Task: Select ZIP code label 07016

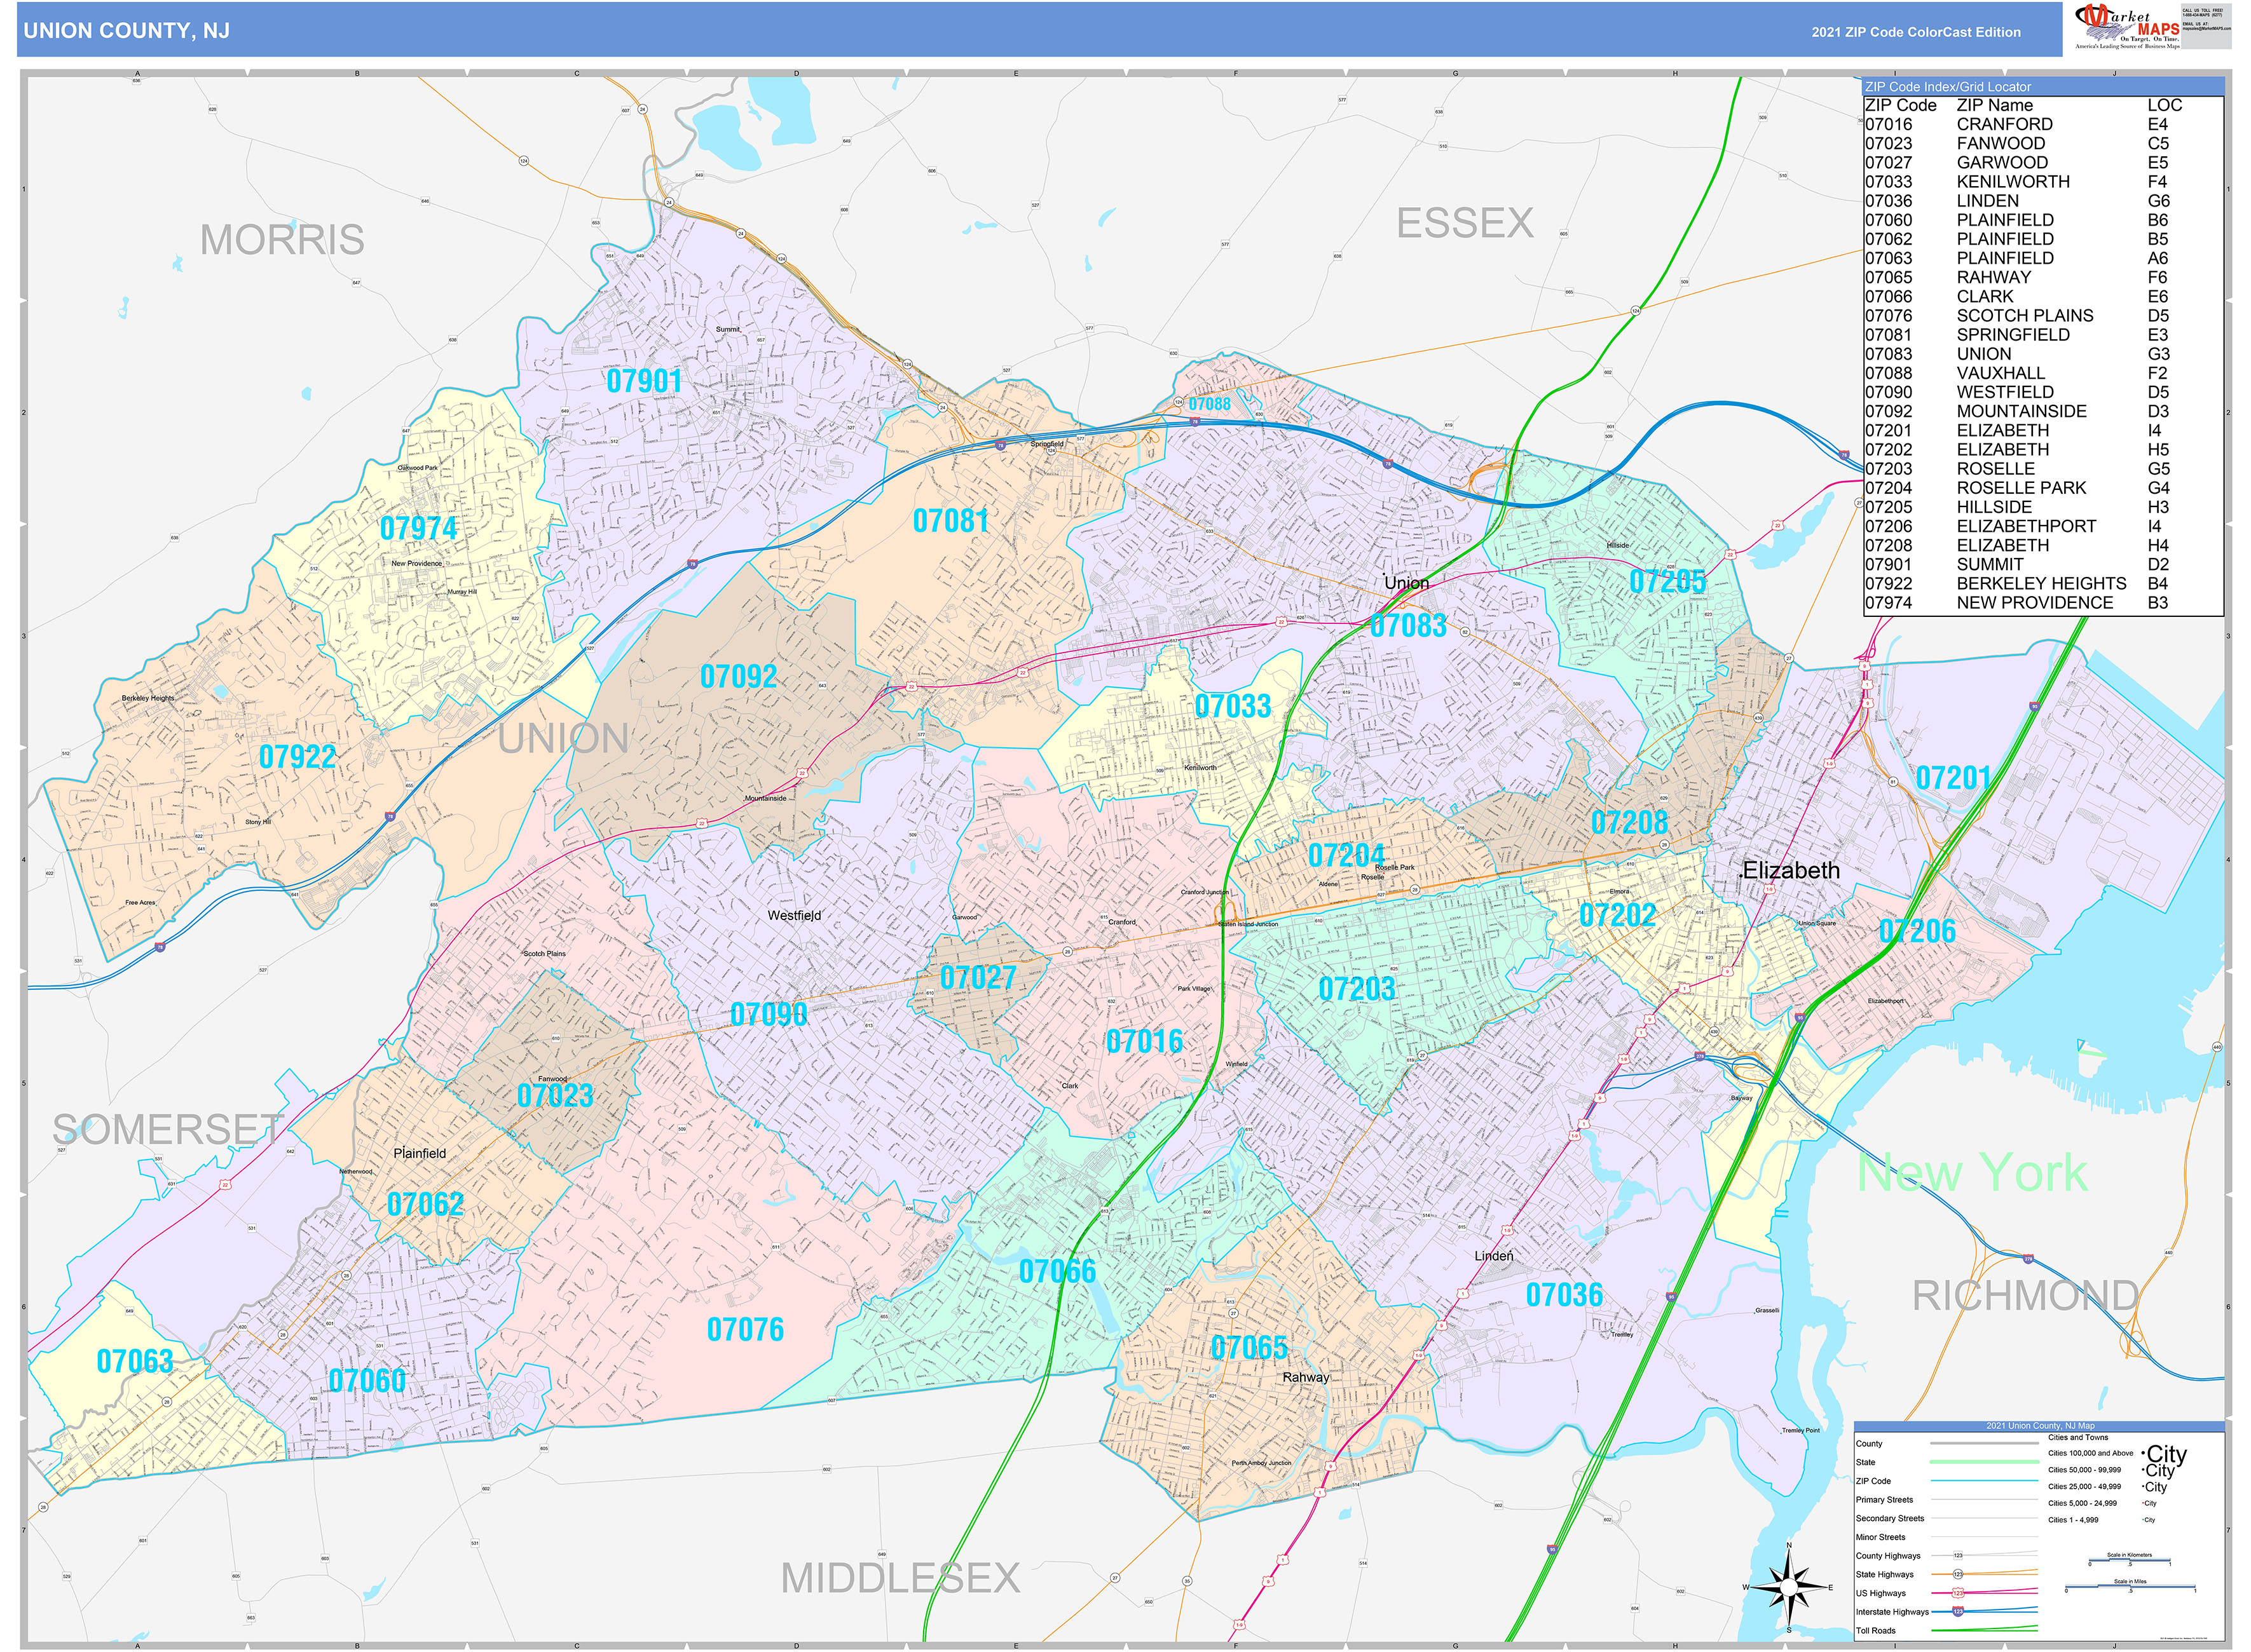Action: click(x=1144, y=1042)
